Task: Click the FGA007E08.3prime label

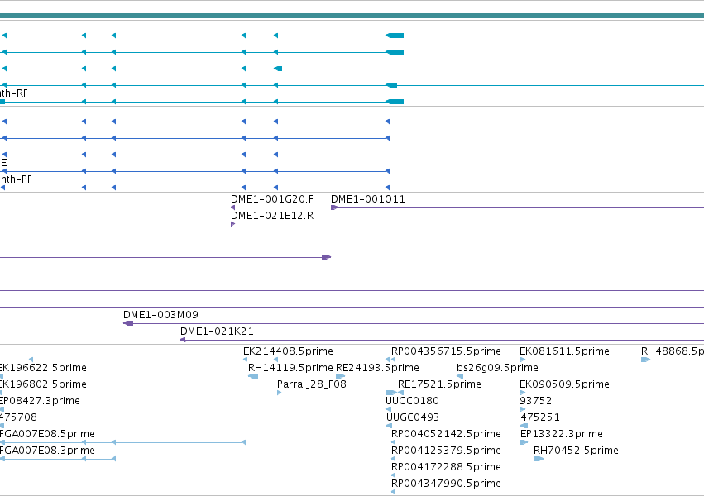Action: pos(47,451)
